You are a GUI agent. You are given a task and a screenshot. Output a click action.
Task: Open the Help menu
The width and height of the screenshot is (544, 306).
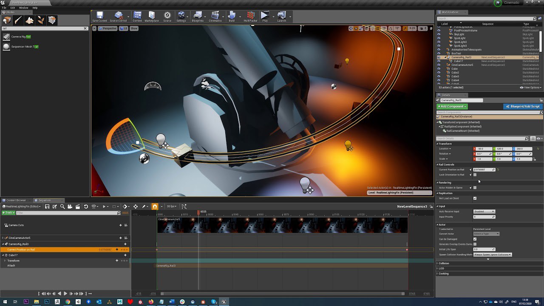click(x=35, y=8)
